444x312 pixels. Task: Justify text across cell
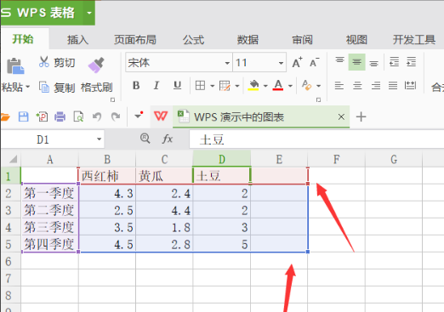click(393, 85)
